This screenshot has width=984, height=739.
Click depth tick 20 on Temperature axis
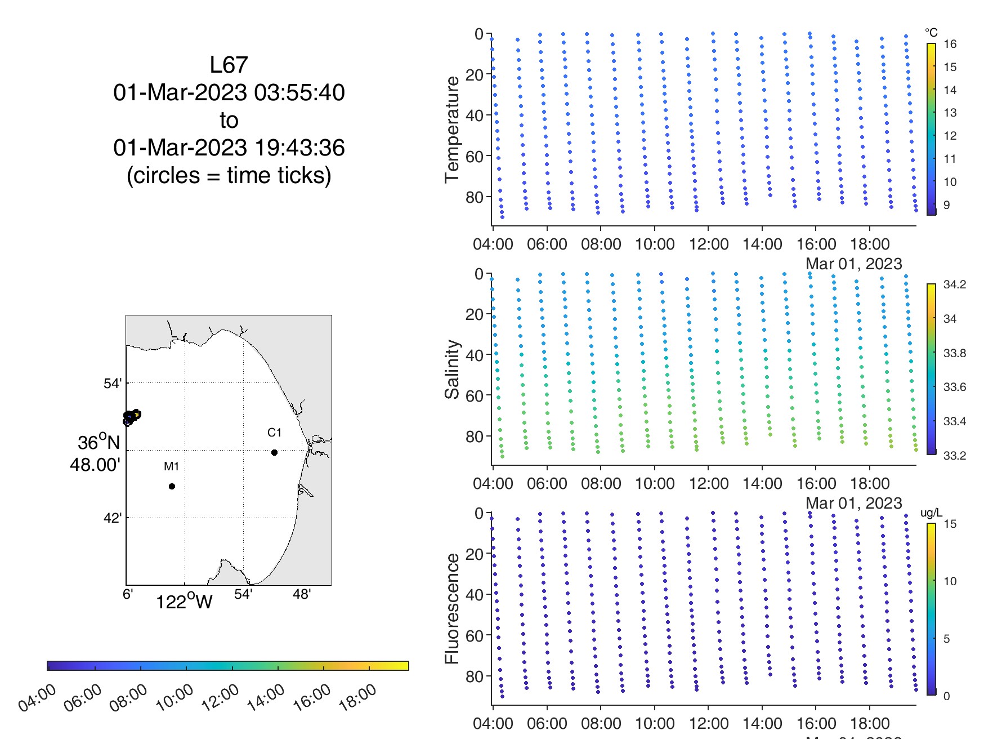(475, 75)
